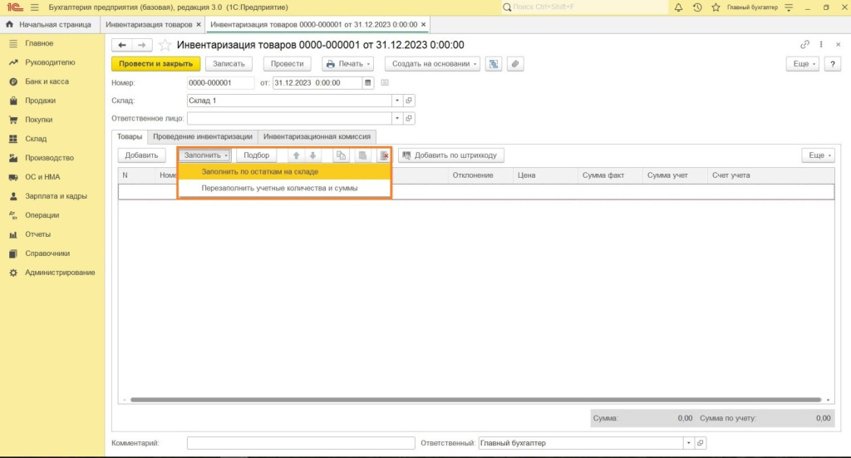Switch to Инвентаризационная комиссия tab

pos(317,137)
